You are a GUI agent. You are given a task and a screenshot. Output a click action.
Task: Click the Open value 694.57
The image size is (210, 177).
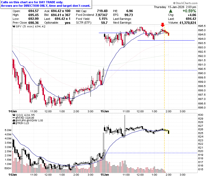33,11
